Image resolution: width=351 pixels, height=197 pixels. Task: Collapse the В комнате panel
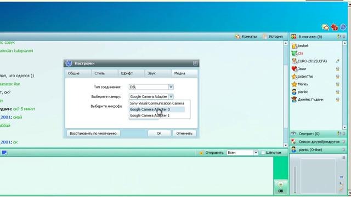[344, 37]
